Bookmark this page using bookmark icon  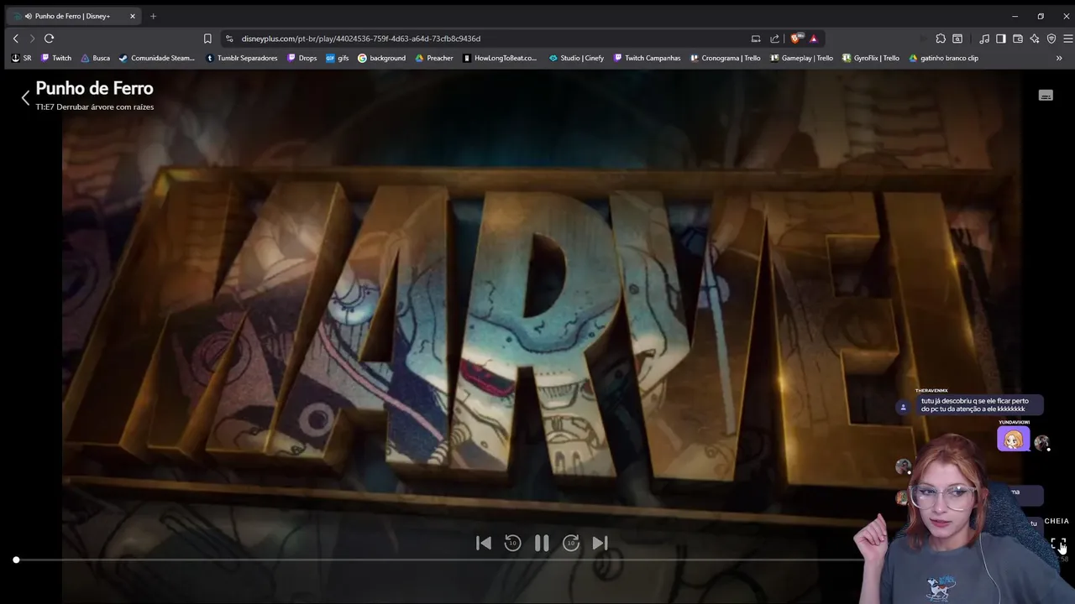[207, 39]
